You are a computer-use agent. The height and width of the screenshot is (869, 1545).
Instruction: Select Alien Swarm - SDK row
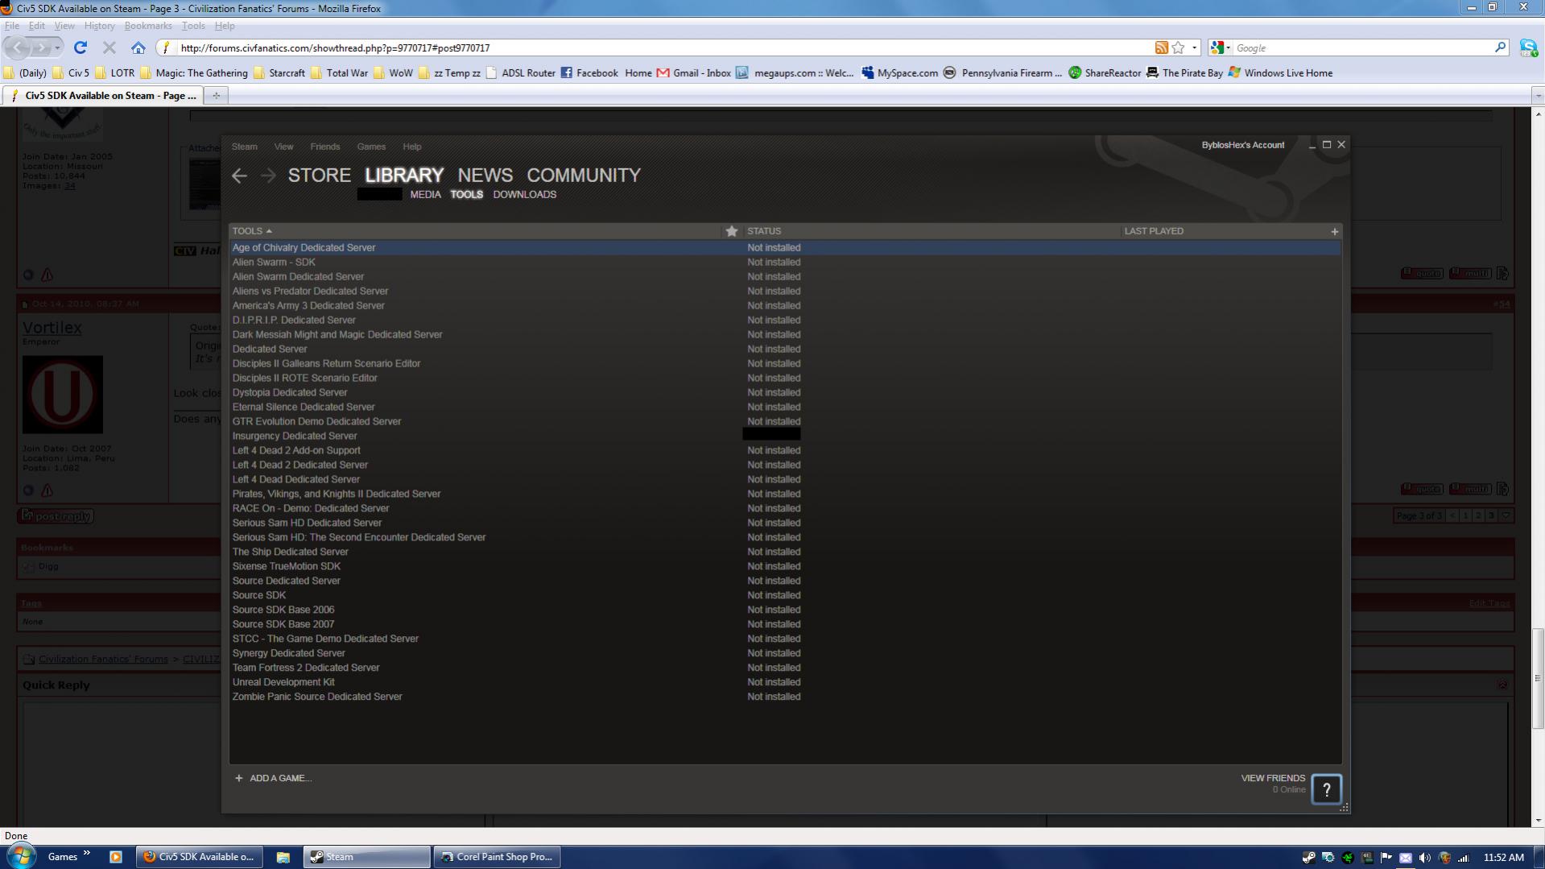785,262
